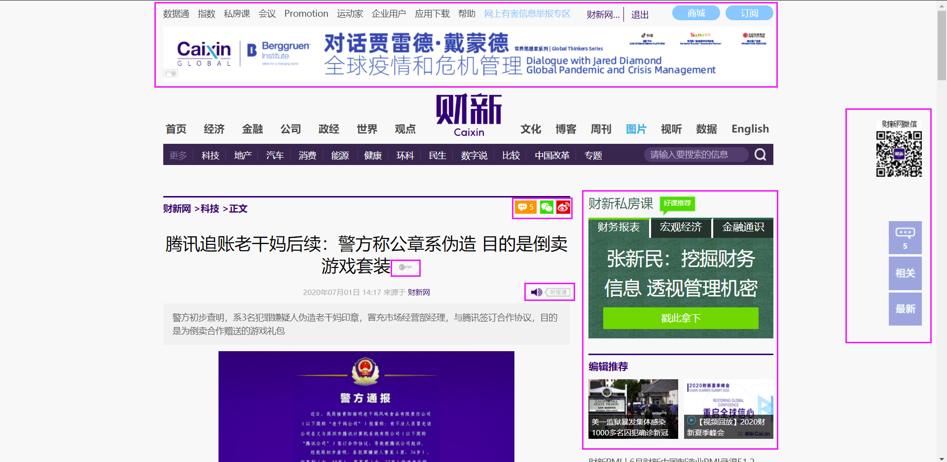The image size is (947, 462).
Task: Select 数据 in main navigation
Action: (x=706, y=129)
